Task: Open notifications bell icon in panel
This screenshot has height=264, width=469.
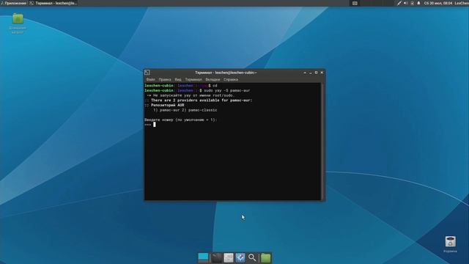Action: [x=418, y=3]
